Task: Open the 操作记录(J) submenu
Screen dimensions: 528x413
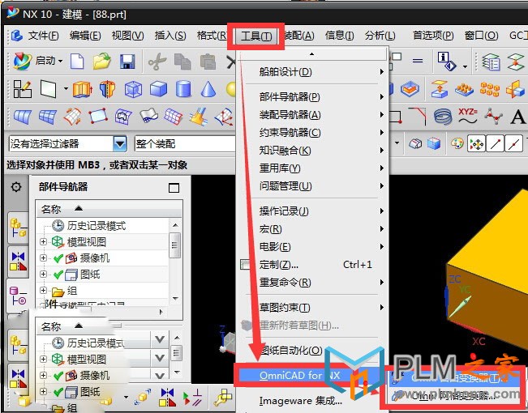Action: point(314,211)
